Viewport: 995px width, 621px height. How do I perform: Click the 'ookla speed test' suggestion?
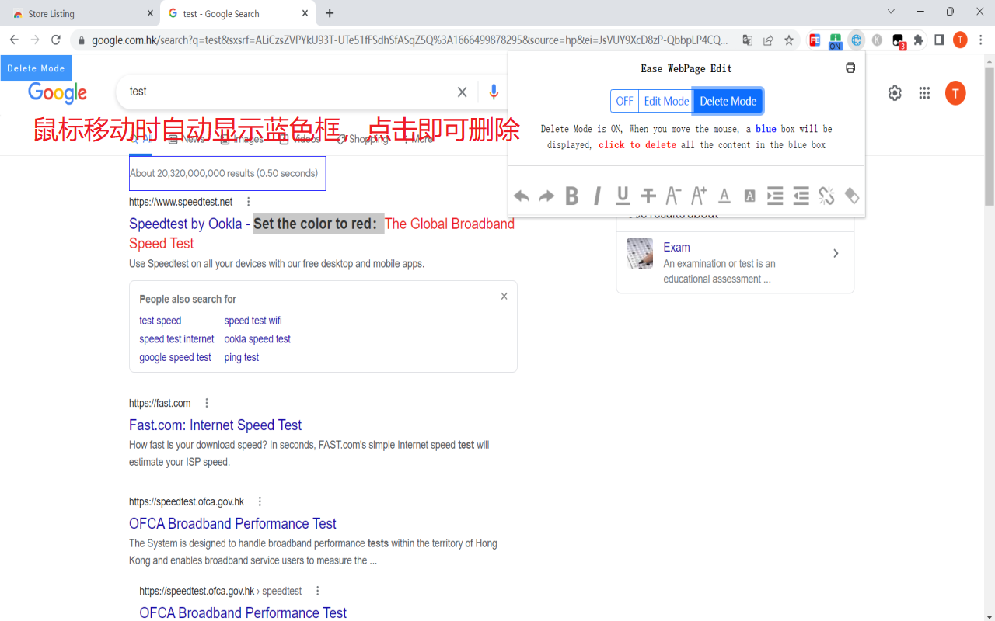257,339
